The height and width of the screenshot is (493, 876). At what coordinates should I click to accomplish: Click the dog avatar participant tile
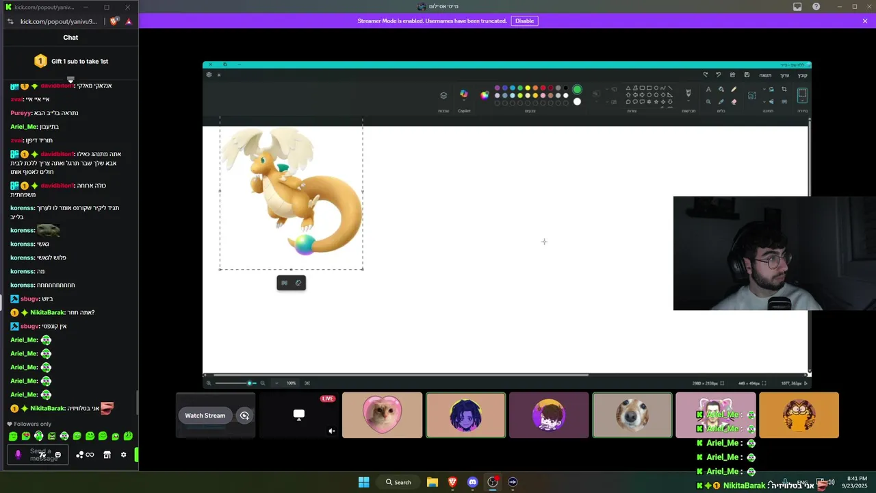point(632,415)
